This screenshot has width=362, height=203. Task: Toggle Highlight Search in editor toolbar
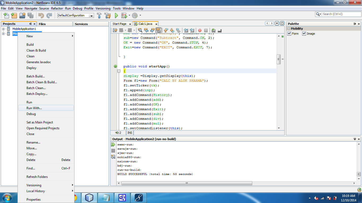[x=158, y=30]
